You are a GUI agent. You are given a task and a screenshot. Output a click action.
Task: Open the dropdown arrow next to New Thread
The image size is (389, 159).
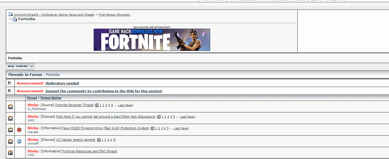point(32,66)
